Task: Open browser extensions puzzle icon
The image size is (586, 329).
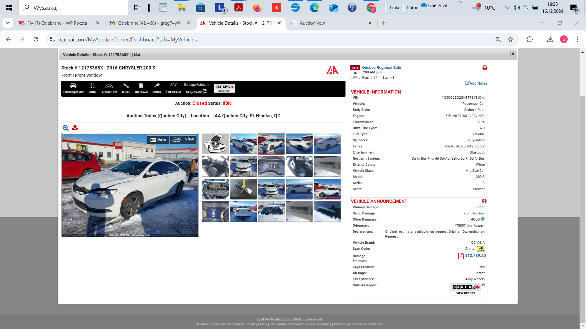Action: pyautogui.click(x=530, y=39)
